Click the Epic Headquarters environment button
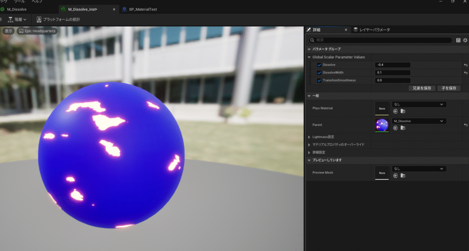 point(37,31)
